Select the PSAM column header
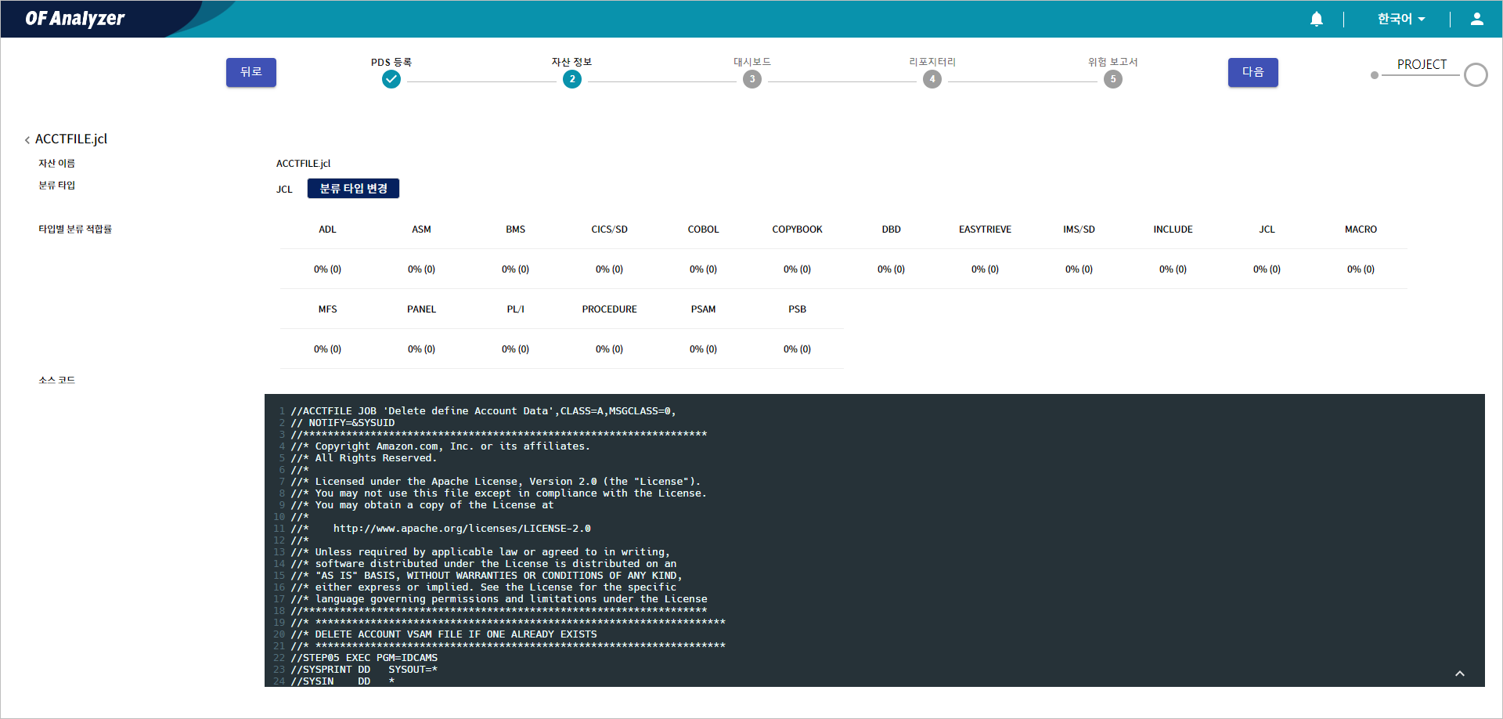 tap(703, 309)
